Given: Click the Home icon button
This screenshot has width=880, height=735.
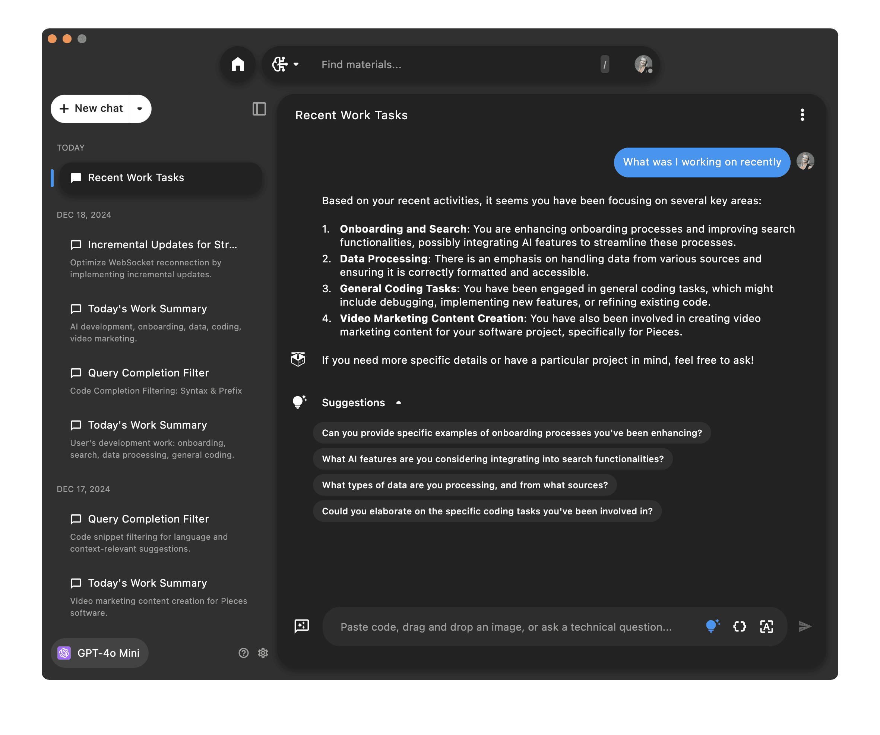Looking at the screenshot, I should [x=238, y=64].
